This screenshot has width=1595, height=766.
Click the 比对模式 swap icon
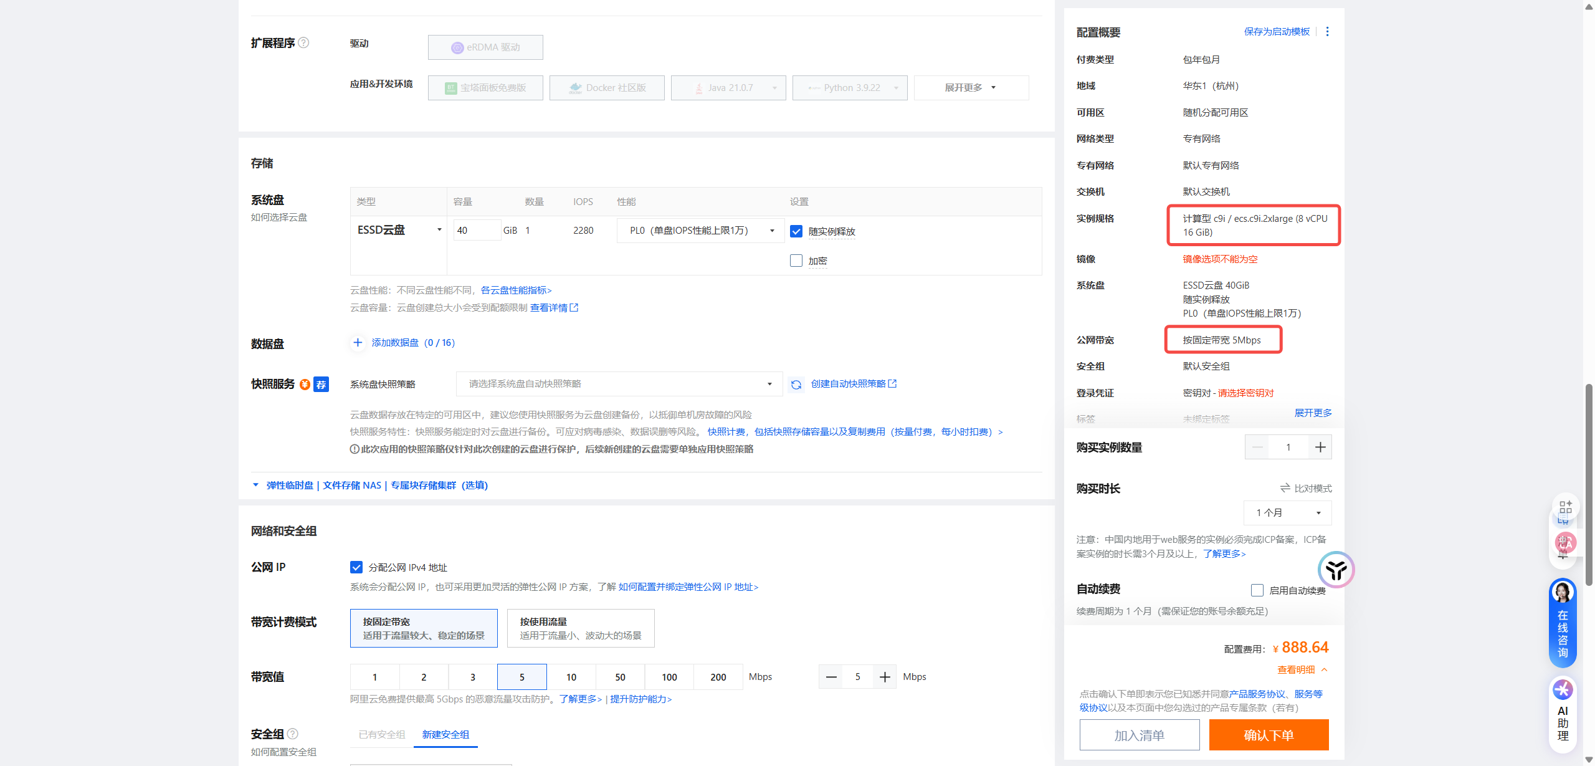tap(1285, 488)
